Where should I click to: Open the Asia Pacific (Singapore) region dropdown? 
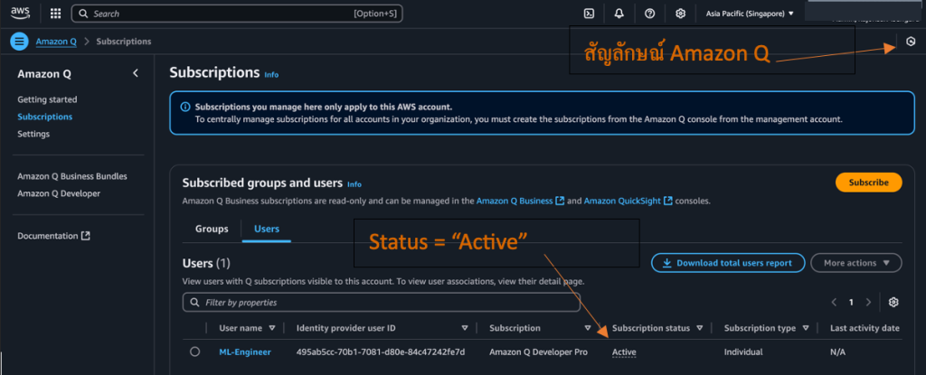[750, 14]
